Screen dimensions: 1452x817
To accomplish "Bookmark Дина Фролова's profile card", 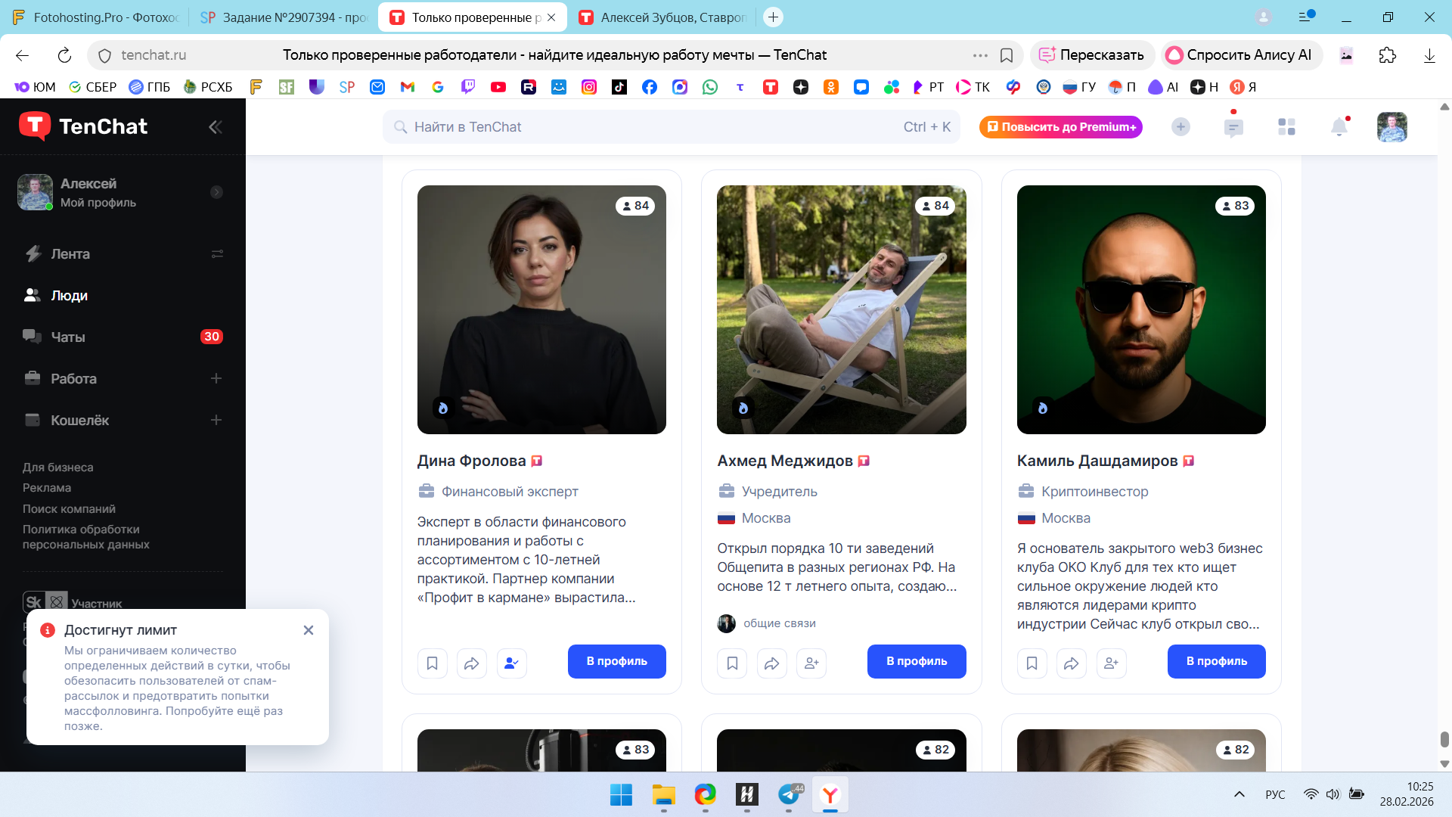I will (432, 663).
